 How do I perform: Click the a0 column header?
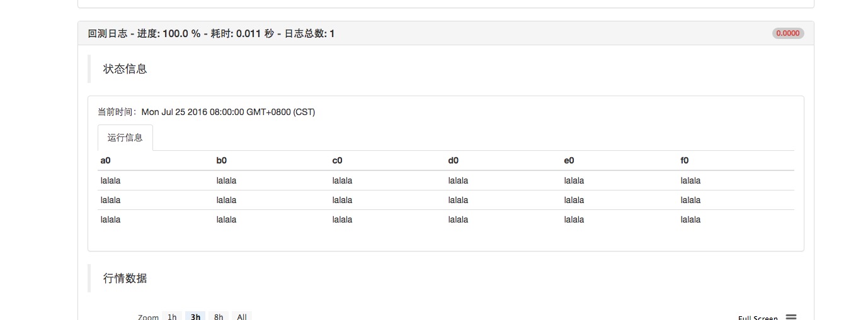coord(106,160)
